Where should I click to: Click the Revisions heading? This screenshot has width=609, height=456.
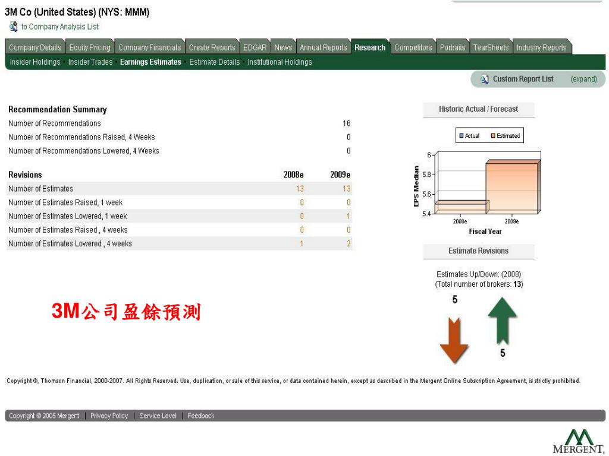25,175
